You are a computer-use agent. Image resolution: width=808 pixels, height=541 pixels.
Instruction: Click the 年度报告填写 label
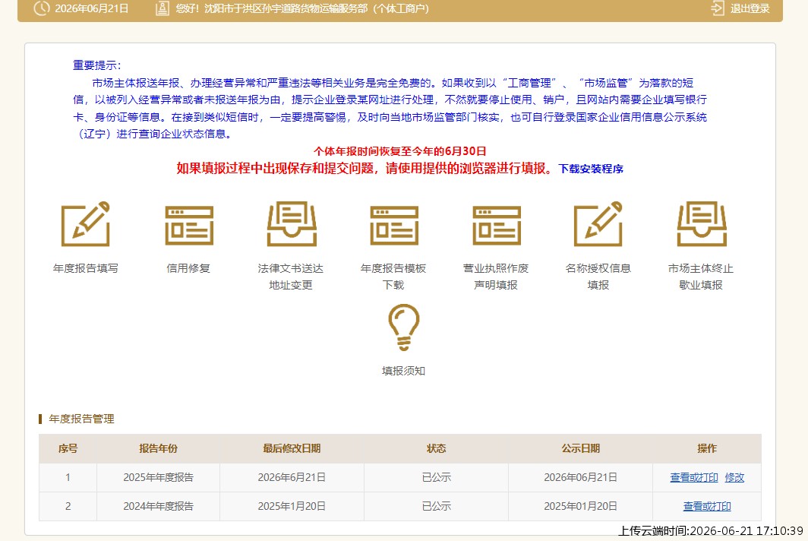(86, 268)
